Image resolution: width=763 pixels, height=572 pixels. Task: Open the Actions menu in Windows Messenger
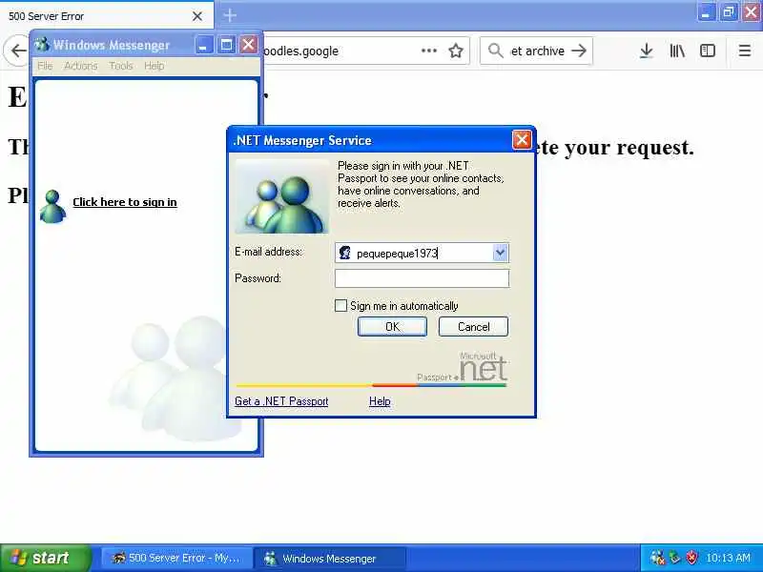(x=81, y=66)
